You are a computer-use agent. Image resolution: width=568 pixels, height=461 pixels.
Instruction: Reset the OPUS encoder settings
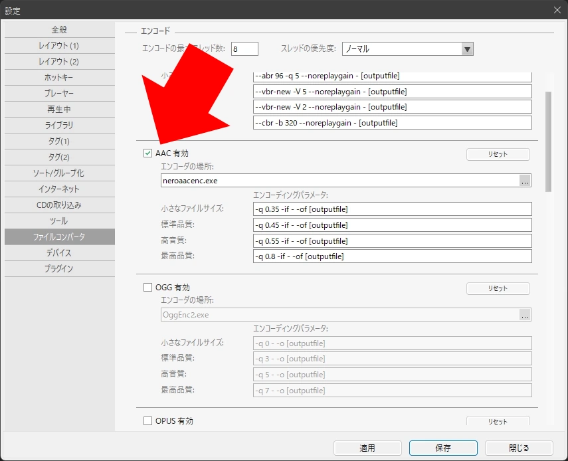pos(498,422)
